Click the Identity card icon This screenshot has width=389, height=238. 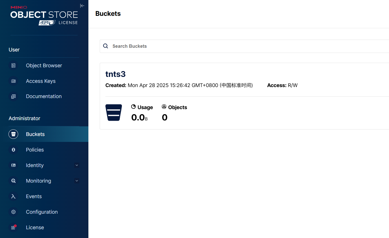(13, 165)
